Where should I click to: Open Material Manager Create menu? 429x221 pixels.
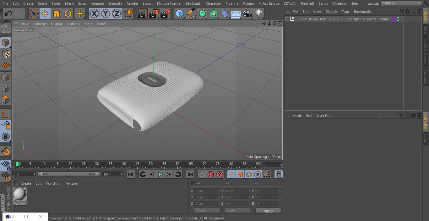tap(26, 183)
